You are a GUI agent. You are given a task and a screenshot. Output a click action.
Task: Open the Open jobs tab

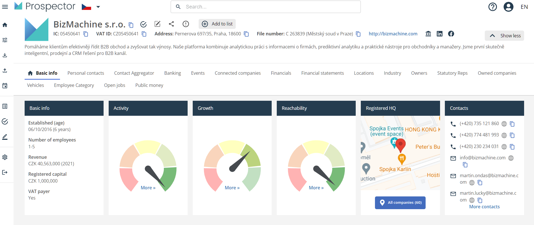pyautogui.click(x=115, y=85)
